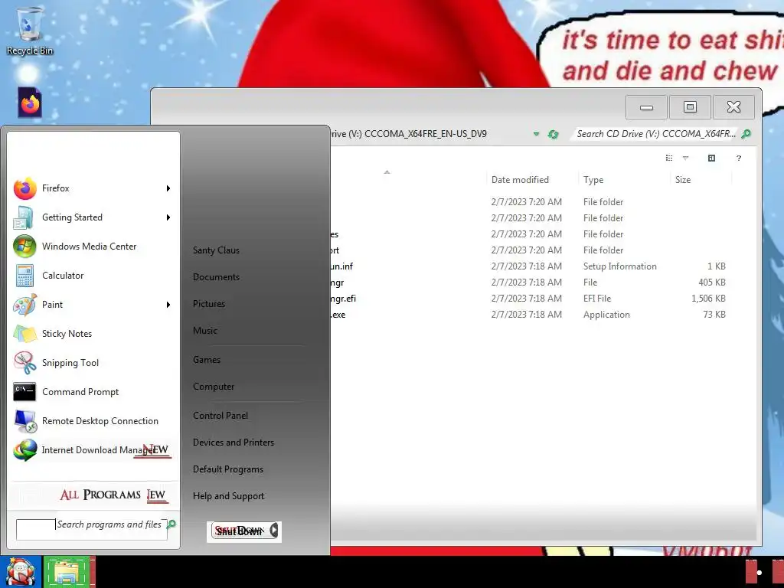Expand the Paint recent files arrow
Viewport: 784px width, 588px height.
[168, 305]
